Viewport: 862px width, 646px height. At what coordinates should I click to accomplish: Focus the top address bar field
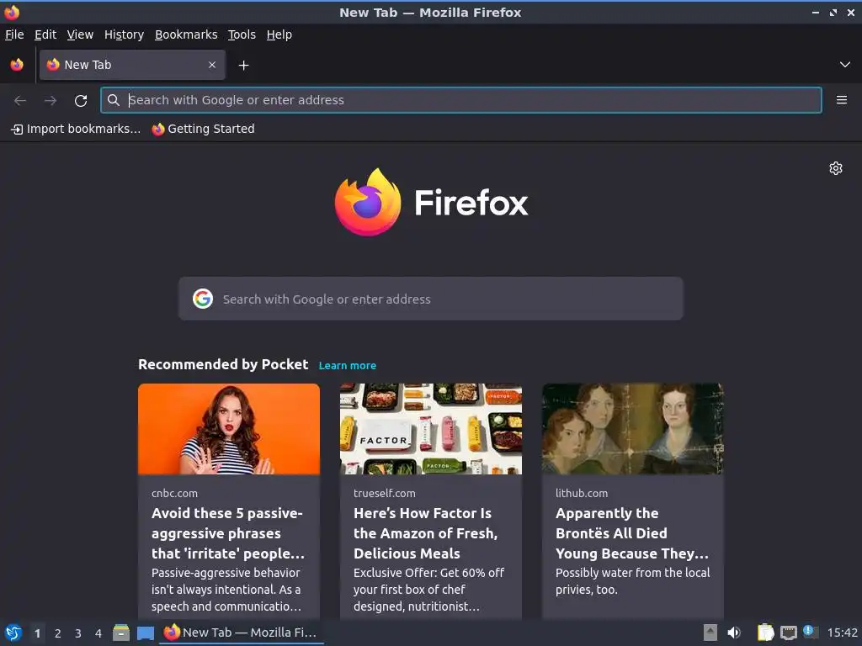(x=461, y=100)
